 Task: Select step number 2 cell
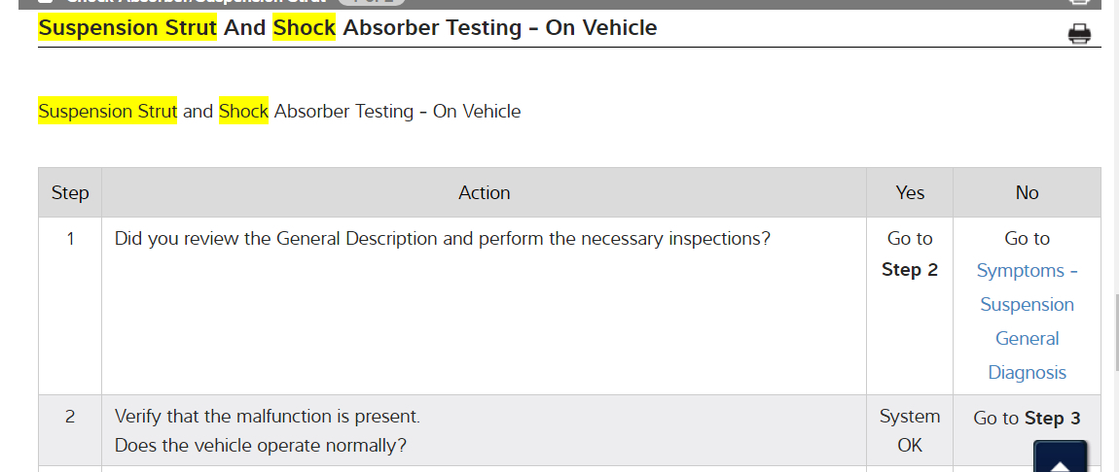click(70, 417)
